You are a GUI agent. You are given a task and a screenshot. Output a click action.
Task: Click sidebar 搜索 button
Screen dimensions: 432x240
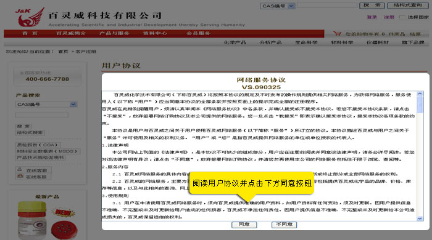pos(23,126)
